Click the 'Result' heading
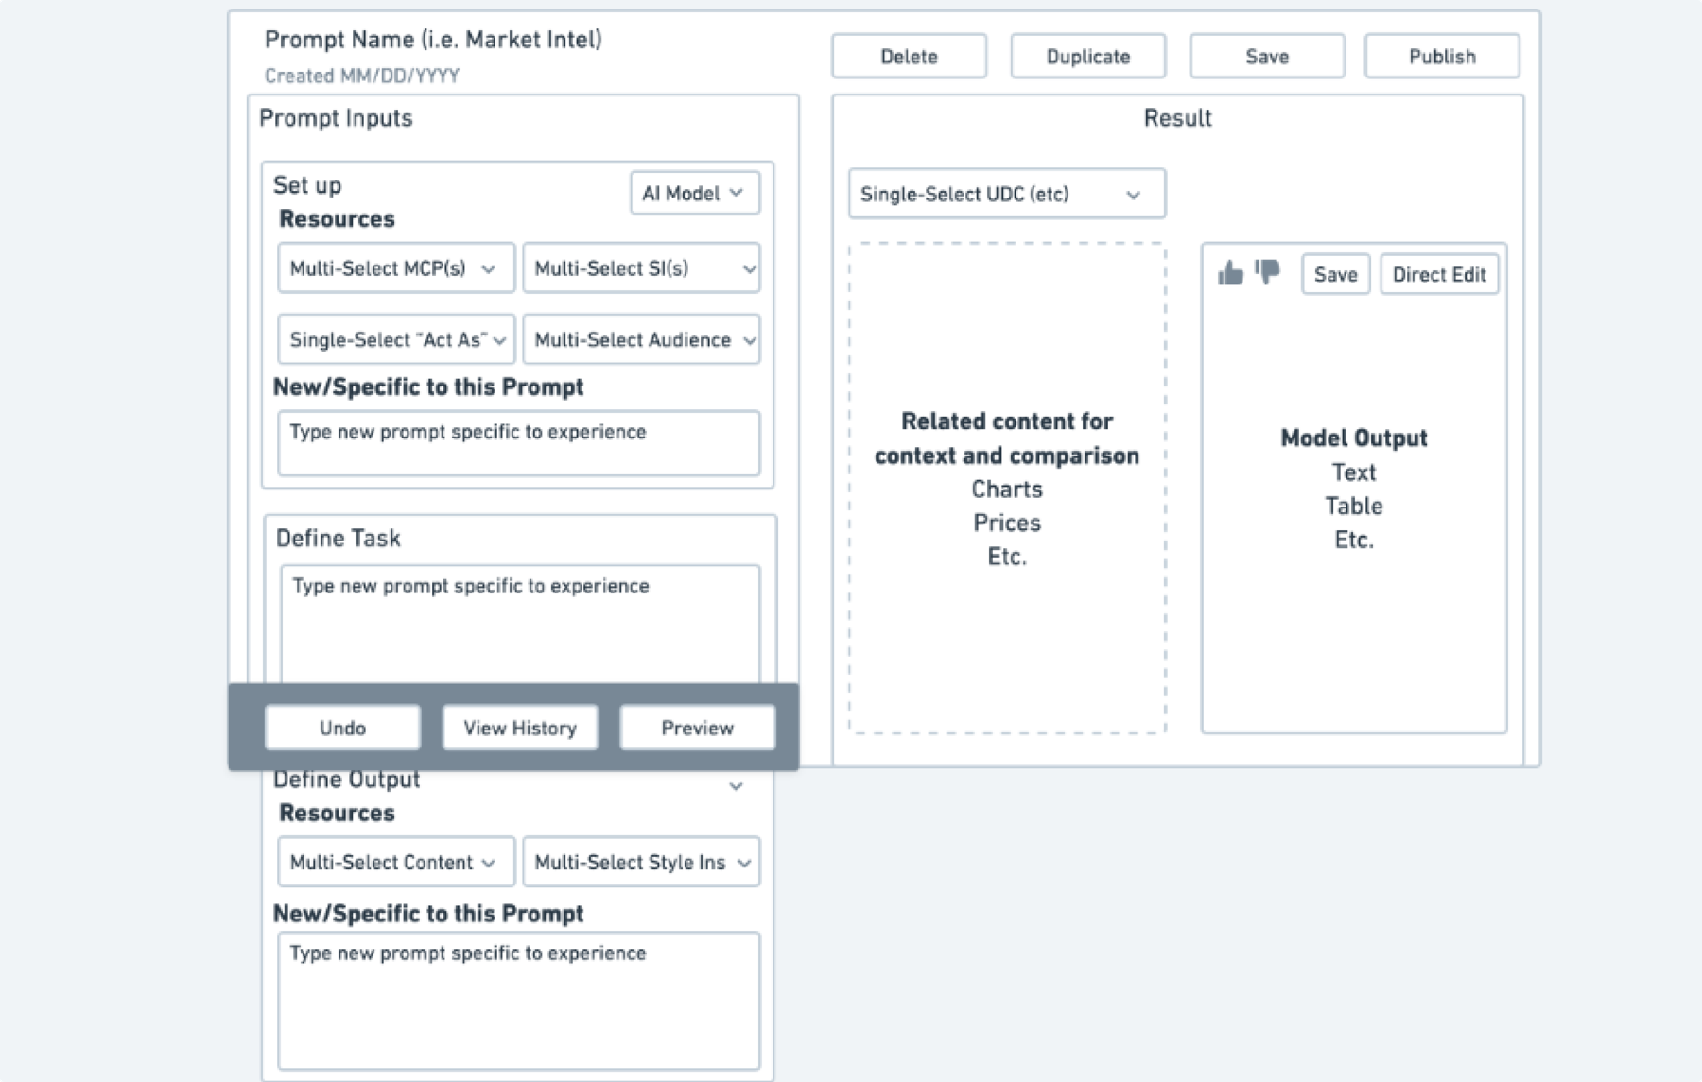The image size is (1702, 1082). point(1177,118)
